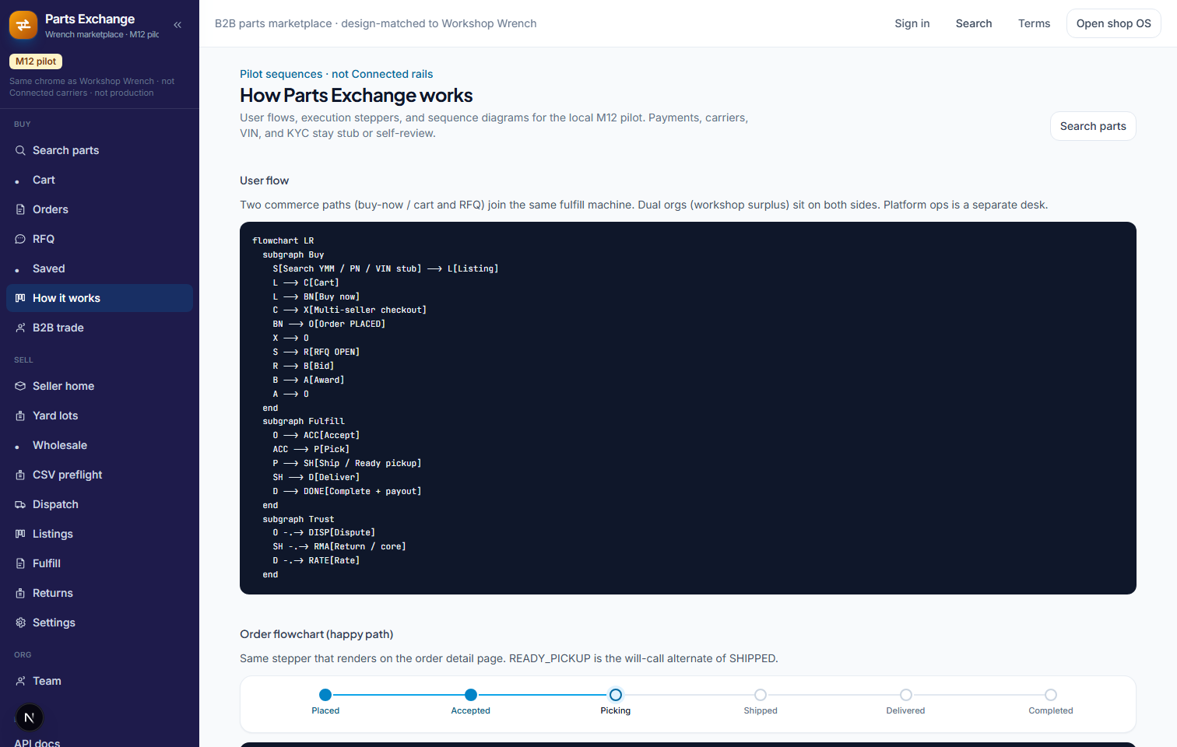This screenshot has height=747, width=1177.
Task: Click the 'flowchart LR' code line
Action: 283,241
